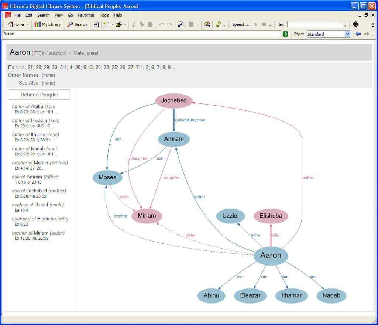
Task: Click inside the Go text field
Action: pyautogui.click(x=315, y=24)
